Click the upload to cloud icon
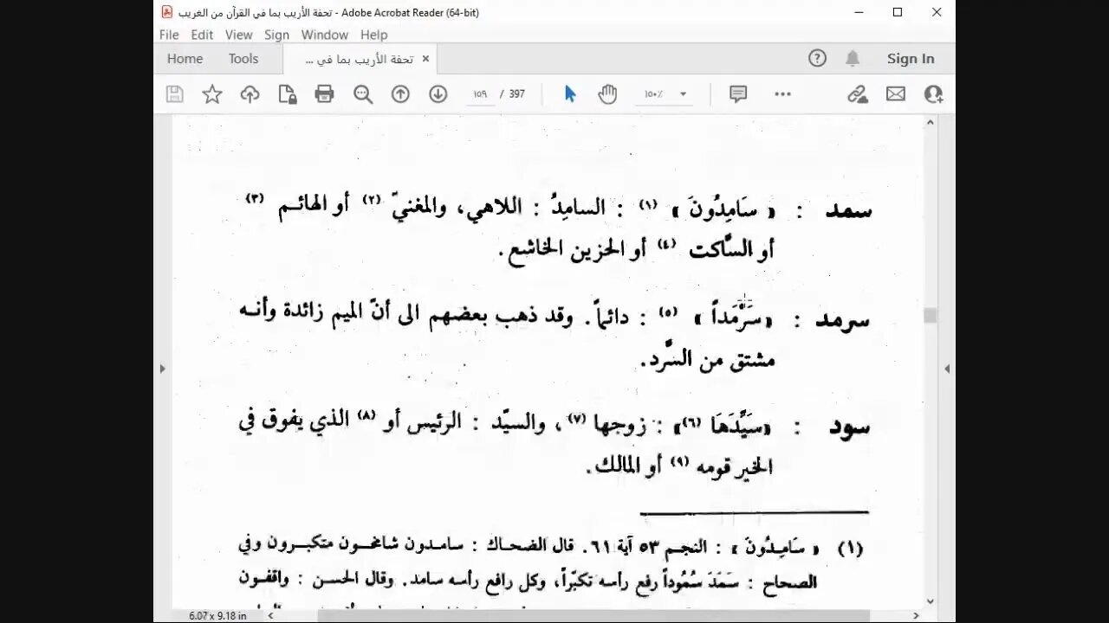The width and height of the screenshot is (1109, 623). pos(250,94)
